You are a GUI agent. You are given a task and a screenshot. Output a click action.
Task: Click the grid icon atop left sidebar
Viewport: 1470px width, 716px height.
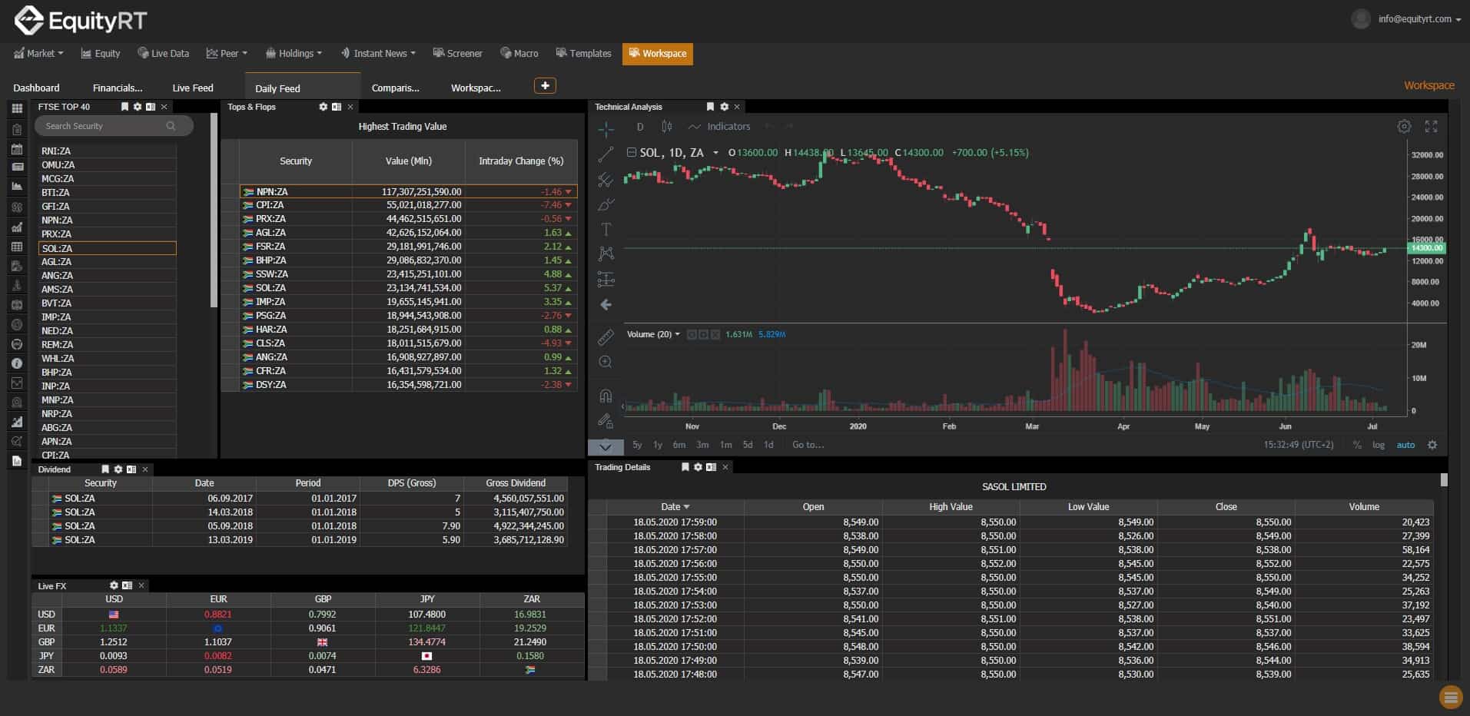click(17, 108)
